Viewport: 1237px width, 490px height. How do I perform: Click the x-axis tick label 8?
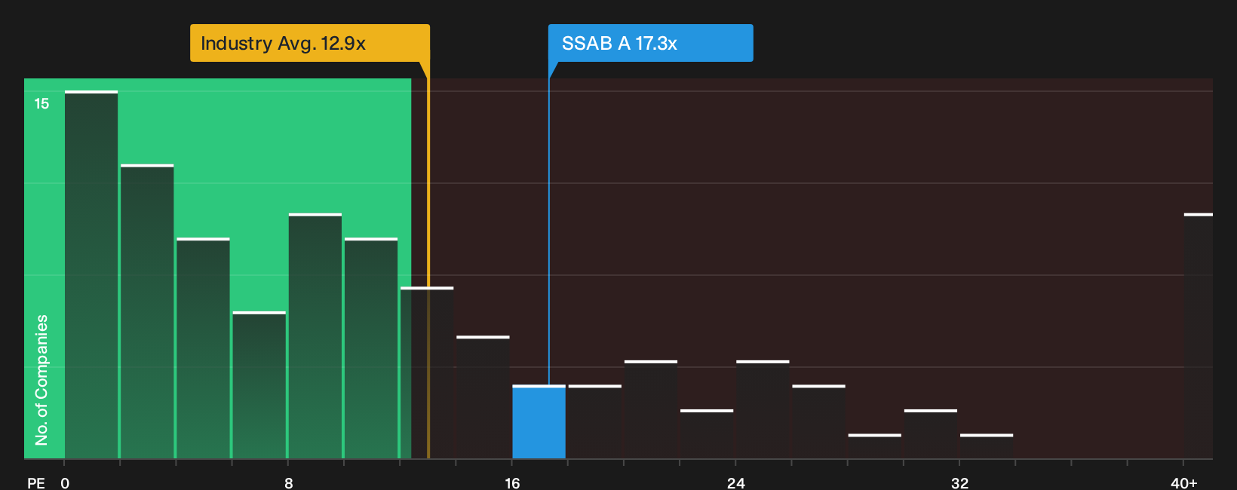pos(288,482)
